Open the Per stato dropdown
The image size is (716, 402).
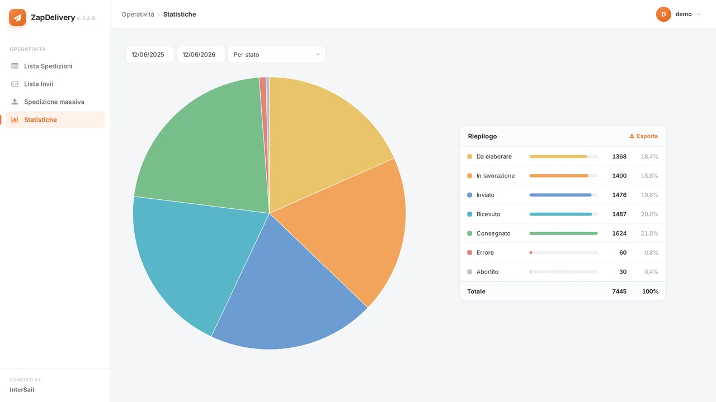[276, 55]
